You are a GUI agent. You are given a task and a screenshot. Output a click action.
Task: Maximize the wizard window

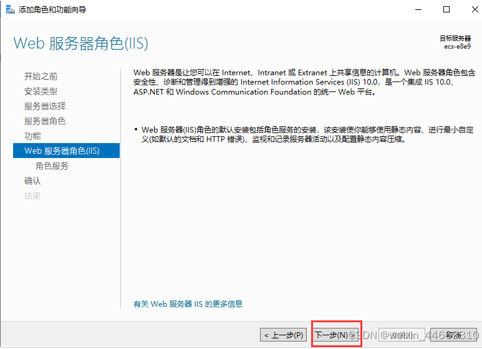446,9
